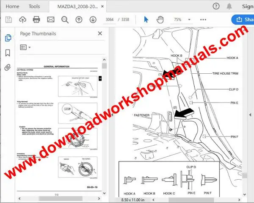This screenshot has width=254, height=203.
Task: Go to the next page with the down arrow icon
Action: coord(93,19)
